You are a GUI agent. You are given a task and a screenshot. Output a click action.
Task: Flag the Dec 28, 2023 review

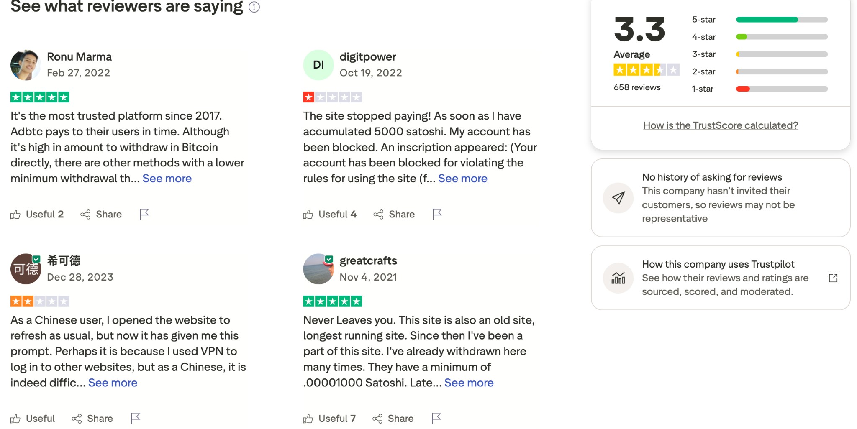(x=135, y=418)
